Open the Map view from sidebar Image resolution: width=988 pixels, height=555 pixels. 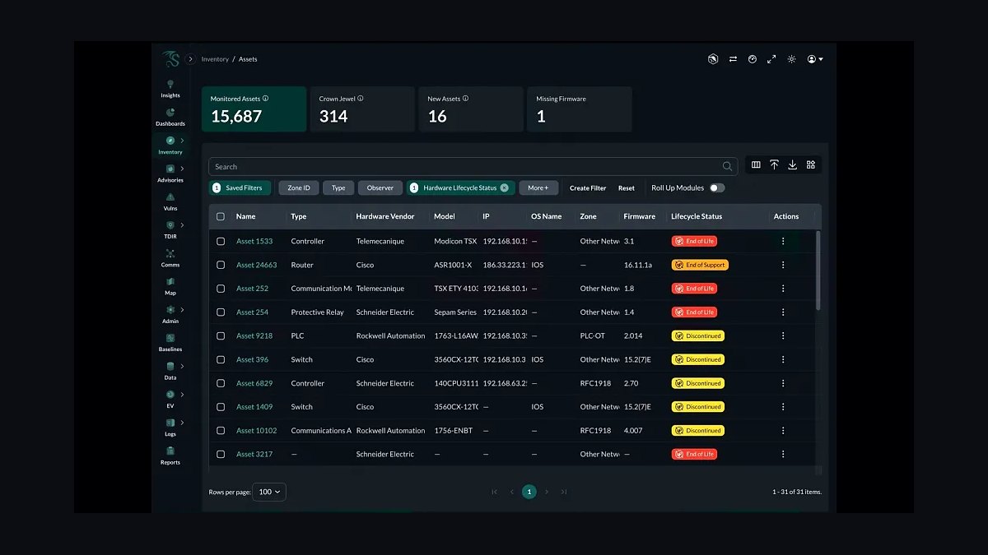pyautogui.click(x=170, y=286)
